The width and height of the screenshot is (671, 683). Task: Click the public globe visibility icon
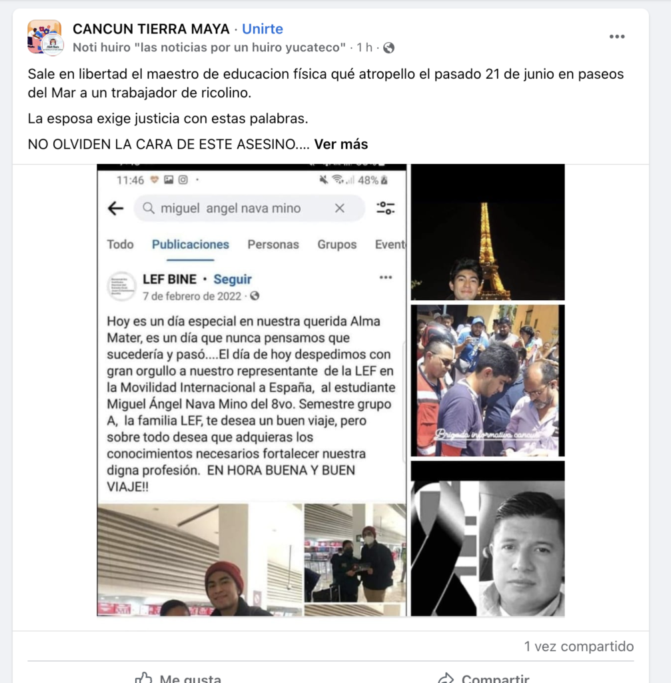click(388, 47)
